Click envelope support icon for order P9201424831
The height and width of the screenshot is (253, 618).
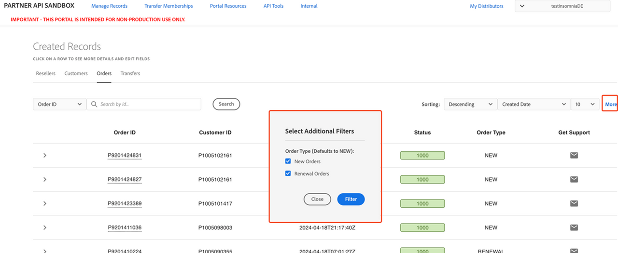coord(574,155)
